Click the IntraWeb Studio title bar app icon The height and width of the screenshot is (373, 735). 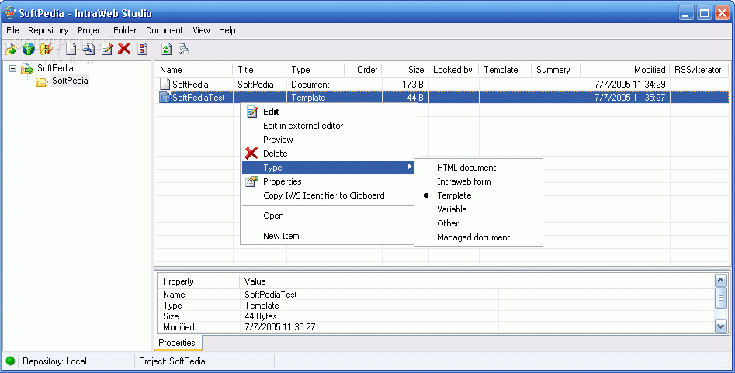click(10, 12)
